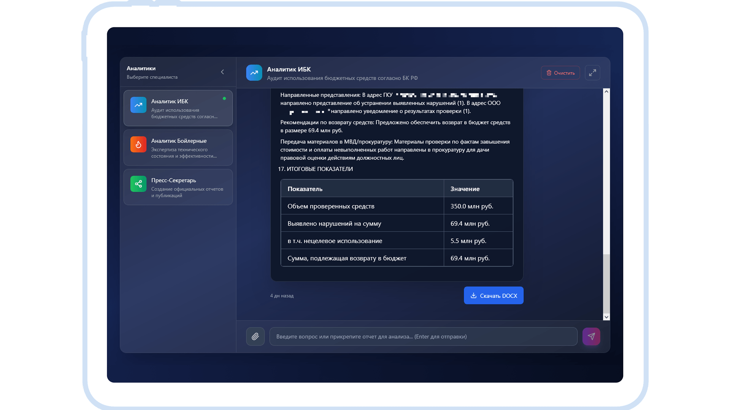Image resolution: width=730 pixels, height=410 pixels.
Task: Click the Значение table column header
Action: [465, 189]
